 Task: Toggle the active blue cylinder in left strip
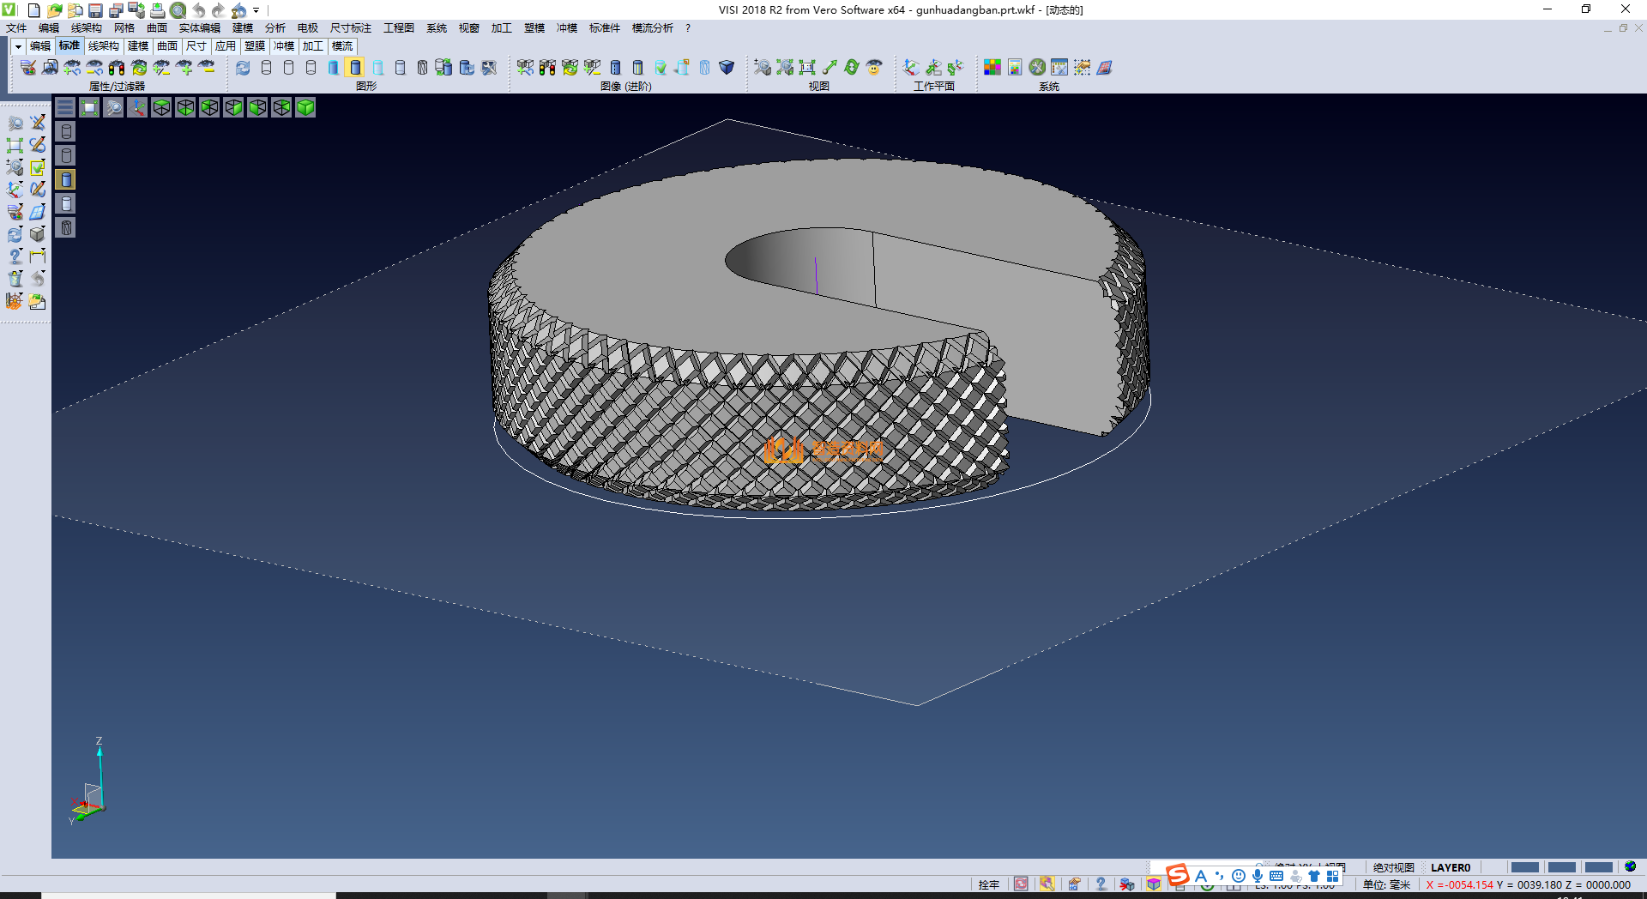click(66, 179)
